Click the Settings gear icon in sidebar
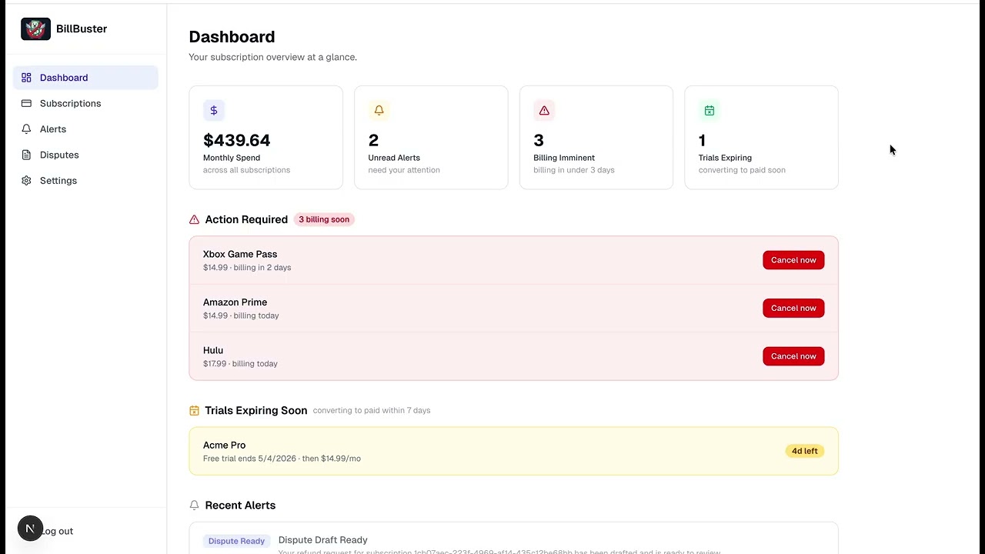The height and width of the screenshot is (554, 985). tap(26, 181)
